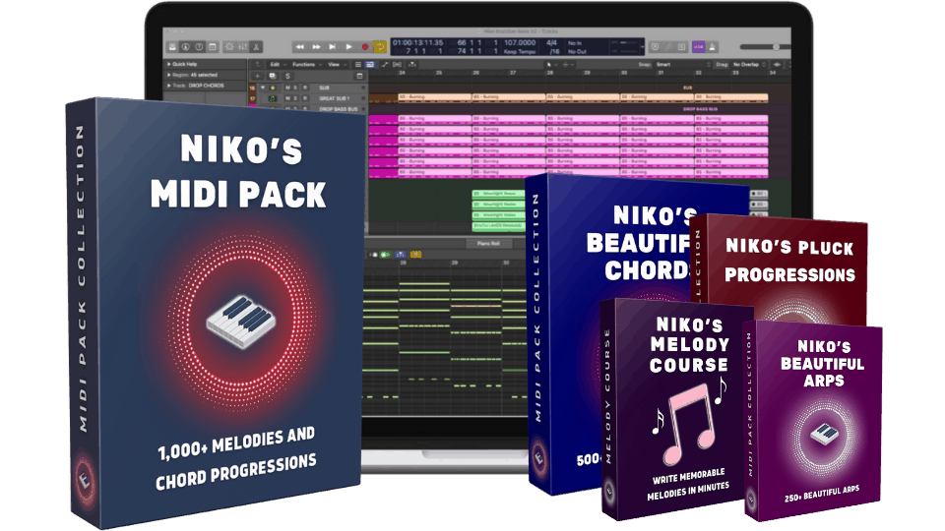Toggle the Inspector (i) button
This screenshot has height=531, width=945.
(x=186, y=46)
